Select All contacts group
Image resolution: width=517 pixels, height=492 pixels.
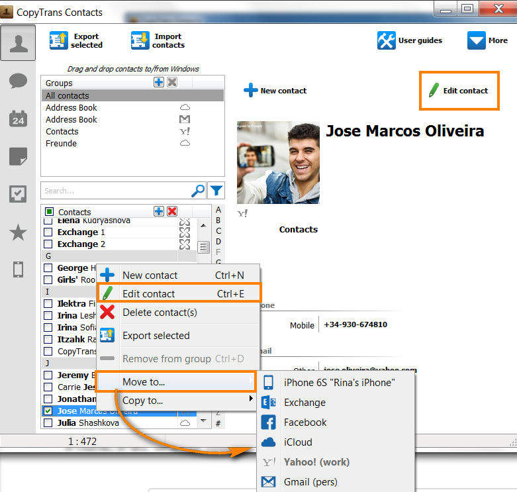point(132,95)
